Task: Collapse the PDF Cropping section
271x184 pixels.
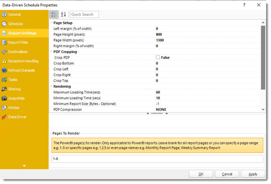Action: coord(51,52)
